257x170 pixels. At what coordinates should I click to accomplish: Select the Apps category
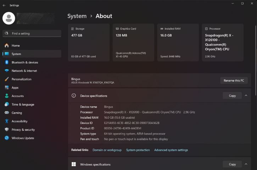(x=15, y=87)
